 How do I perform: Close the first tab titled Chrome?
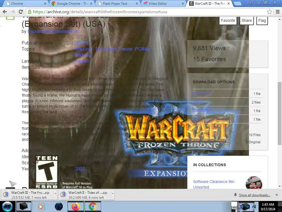(x=45, y=4)
